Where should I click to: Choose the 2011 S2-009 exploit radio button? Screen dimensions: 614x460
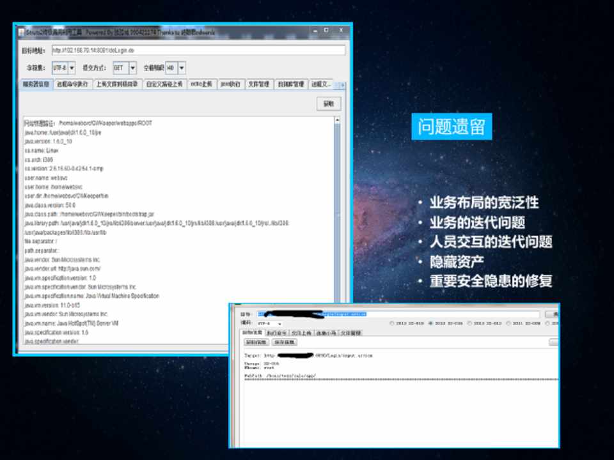point(508,323)
